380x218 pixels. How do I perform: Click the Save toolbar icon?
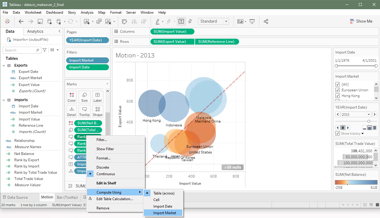click(x=40, y=21)
